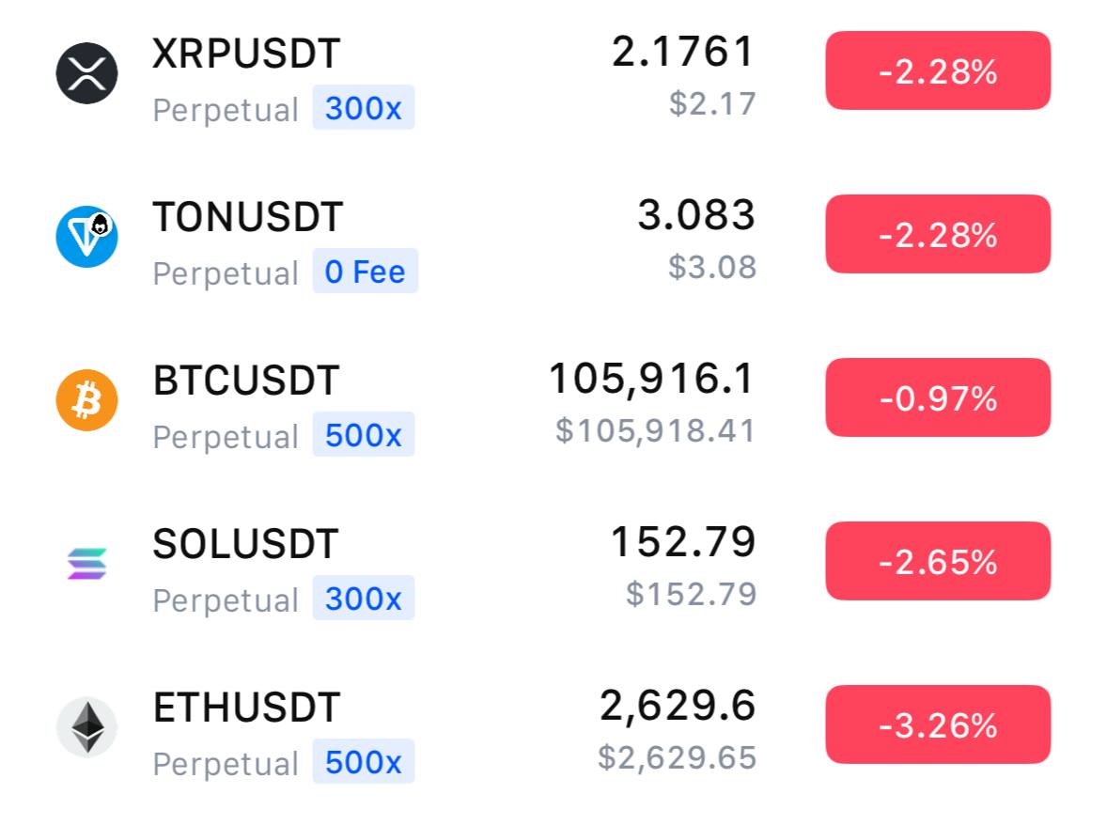The image size is (1107, 825).
Task: Tap the BTCUSDT -0.97% change button
Action: tap(938, 398)
